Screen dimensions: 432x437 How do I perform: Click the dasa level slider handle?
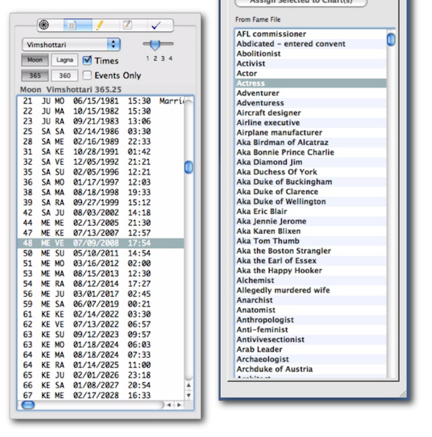[x=156, y=44]
